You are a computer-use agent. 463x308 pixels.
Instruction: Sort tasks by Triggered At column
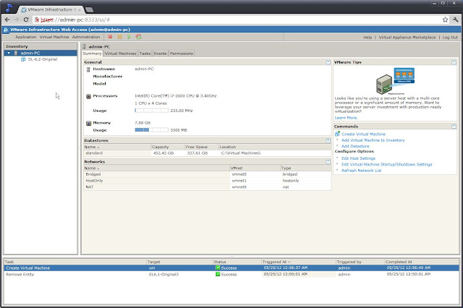pos(299,262)
